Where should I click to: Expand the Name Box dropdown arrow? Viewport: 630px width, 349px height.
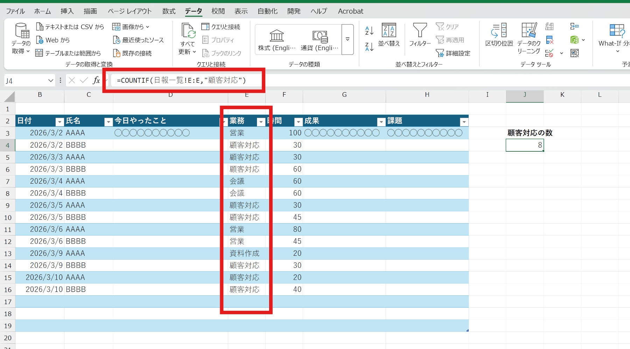point(51,81)
